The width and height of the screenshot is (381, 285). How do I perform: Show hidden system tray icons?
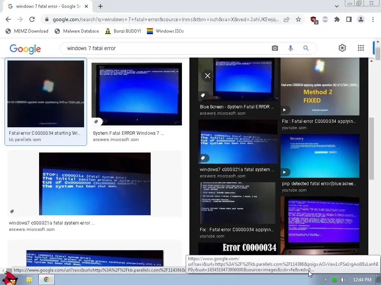325,280
